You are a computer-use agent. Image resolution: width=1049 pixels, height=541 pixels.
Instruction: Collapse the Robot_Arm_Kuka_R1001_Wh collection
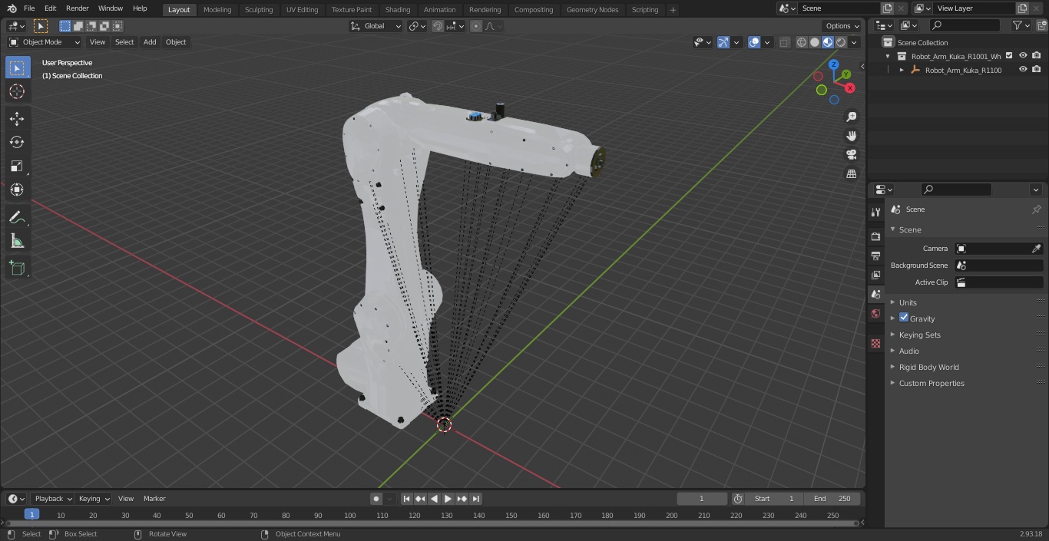(x=888, y=56)
